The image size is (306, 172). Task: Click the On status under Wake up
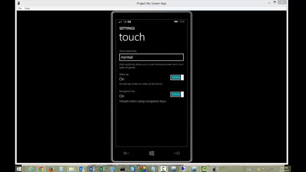click(121, 79)
